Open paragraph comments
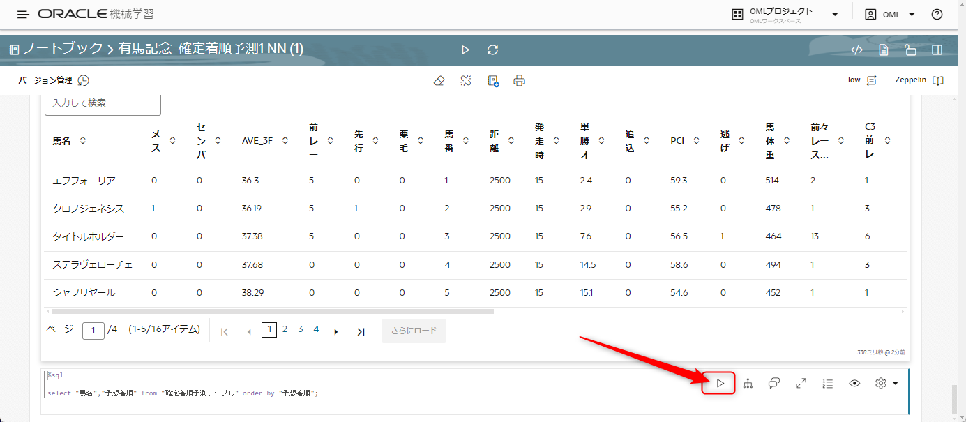This screenshot has width=966, height=422. 774,383
